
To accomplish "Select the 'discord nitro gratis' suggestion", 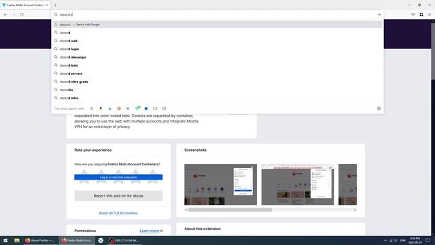I will point(217,82).
